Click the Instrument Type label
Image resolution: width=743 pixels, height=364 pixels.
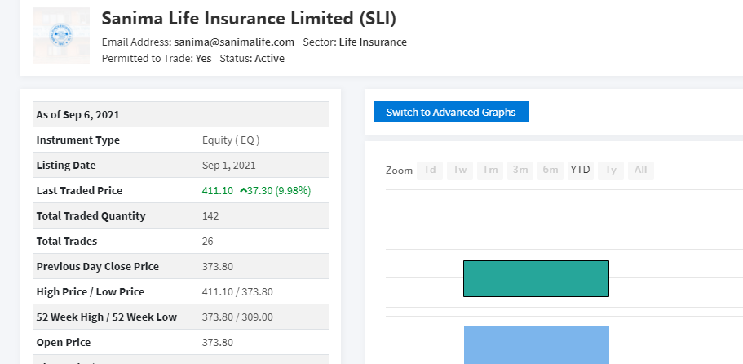pyautogui.click(x=77, y=140)
